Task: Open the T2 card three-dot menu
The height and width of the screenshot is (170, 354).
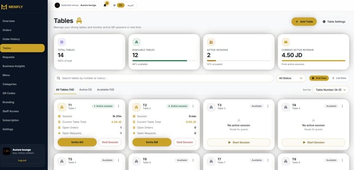Action: pyautogui.click(x=193, y=106)
